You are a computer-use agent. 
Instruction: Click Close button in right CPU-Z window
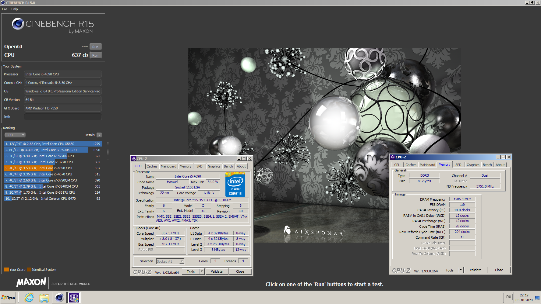click(499, 270)
